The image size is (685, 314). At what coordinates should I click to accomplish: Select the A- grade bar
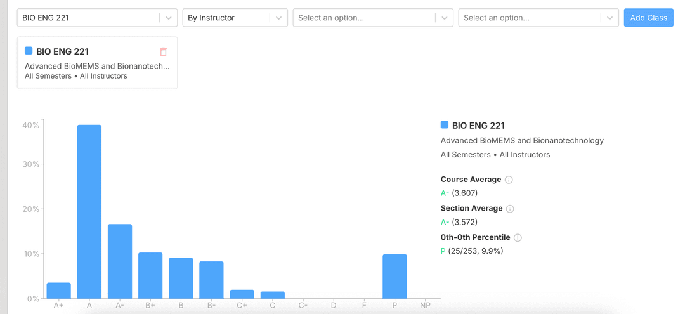tap(120, 261)
